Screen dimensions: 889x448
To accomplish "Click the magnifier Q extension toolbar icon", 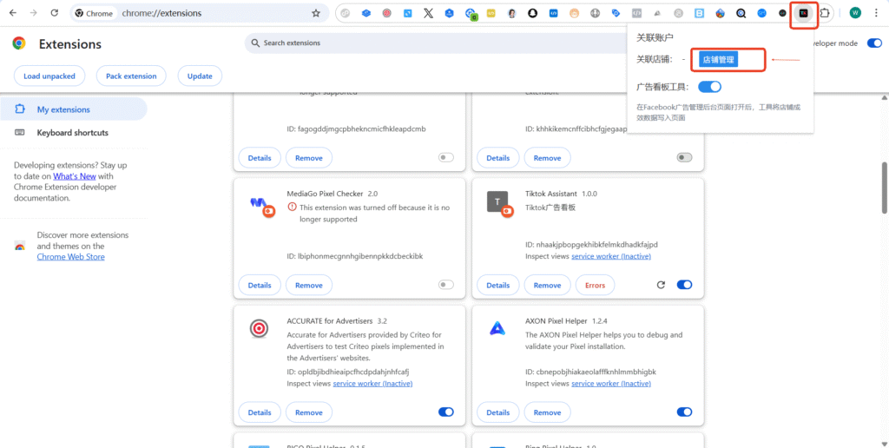I will (x=741, y=13).
